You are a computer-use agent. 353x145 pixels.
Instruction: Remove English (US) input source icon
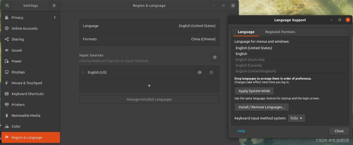211,72
